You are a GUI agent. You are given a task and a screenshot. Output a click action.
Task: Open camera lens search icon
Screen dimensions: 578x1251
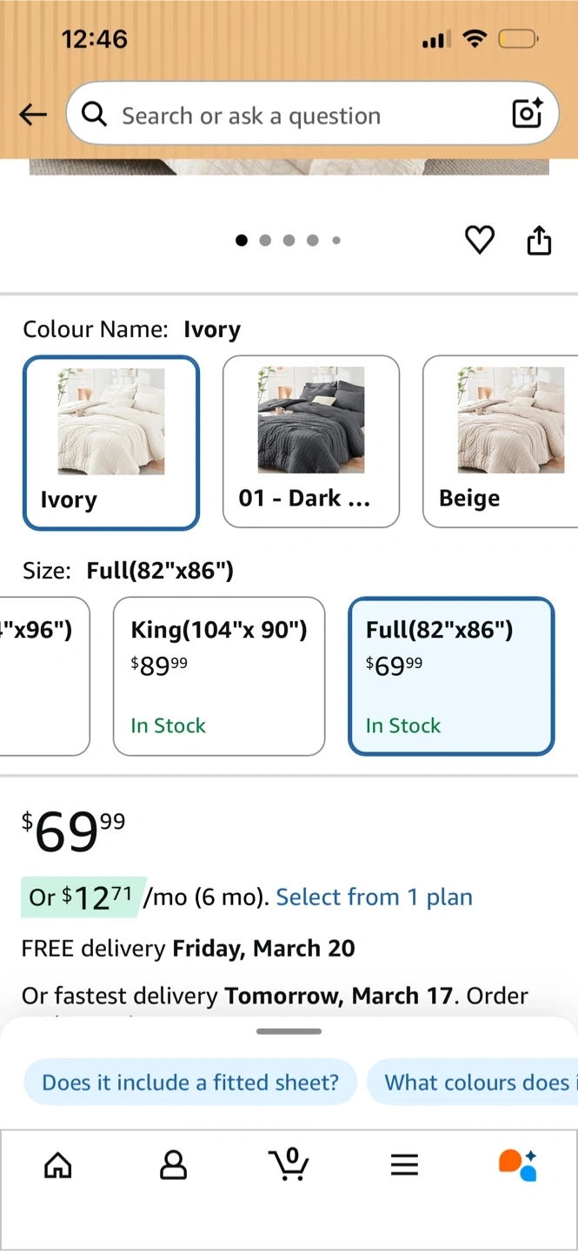coord(527,114)
